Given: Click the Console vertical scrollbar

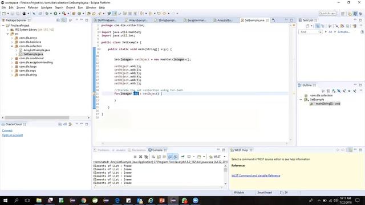Looking at the screenshot, I should click(x=225, y=170).
